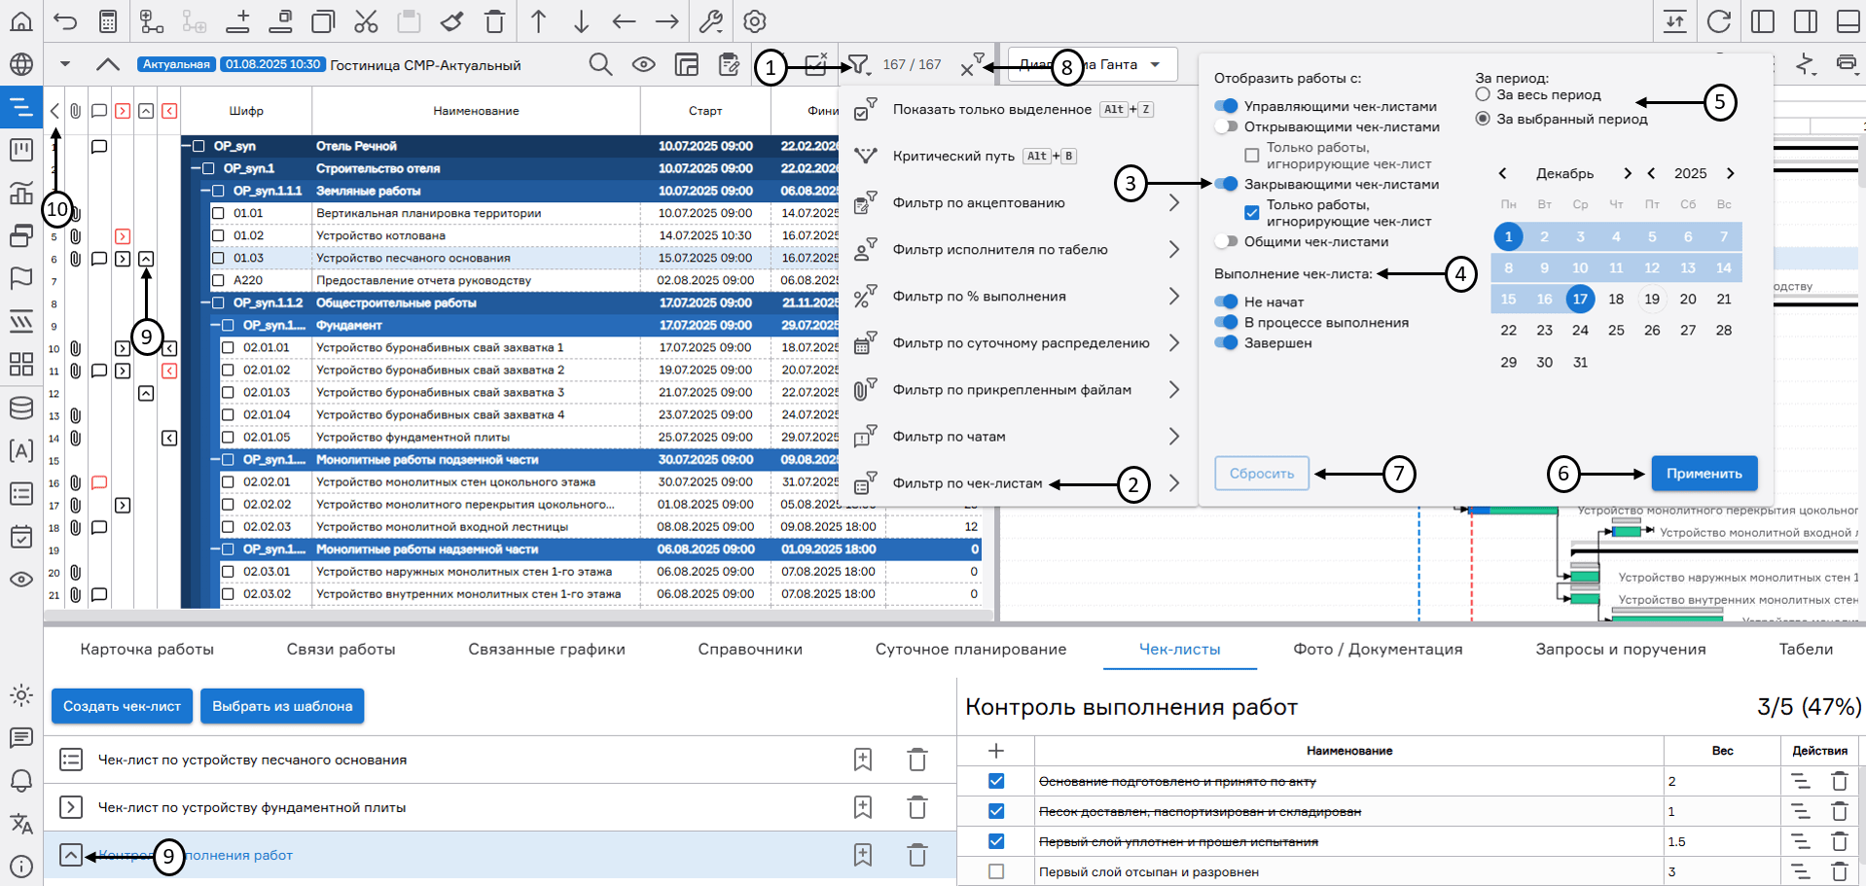
Task: Click the 'Создать чек-лист' button
Action: coord(122,706)
